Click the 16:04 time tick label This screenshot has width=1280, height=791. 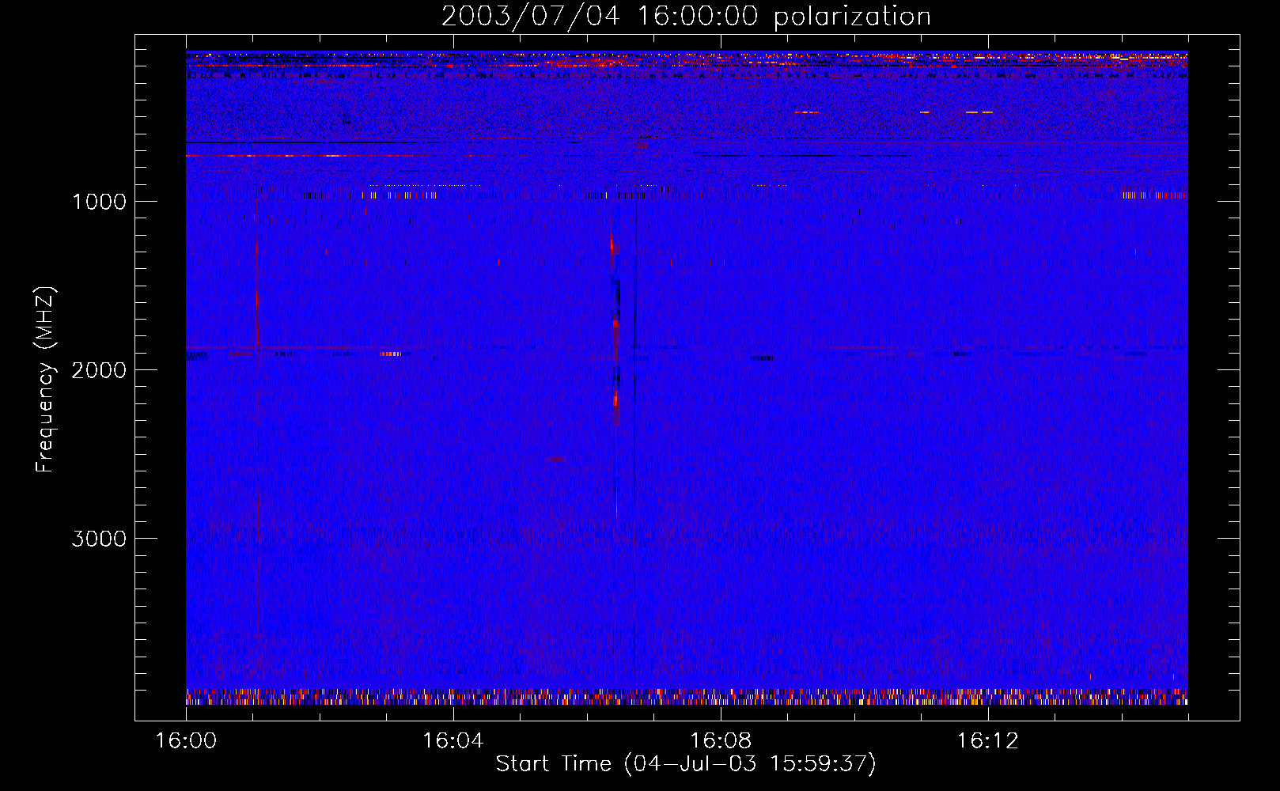pyautogui.click(x=453, y=741)
